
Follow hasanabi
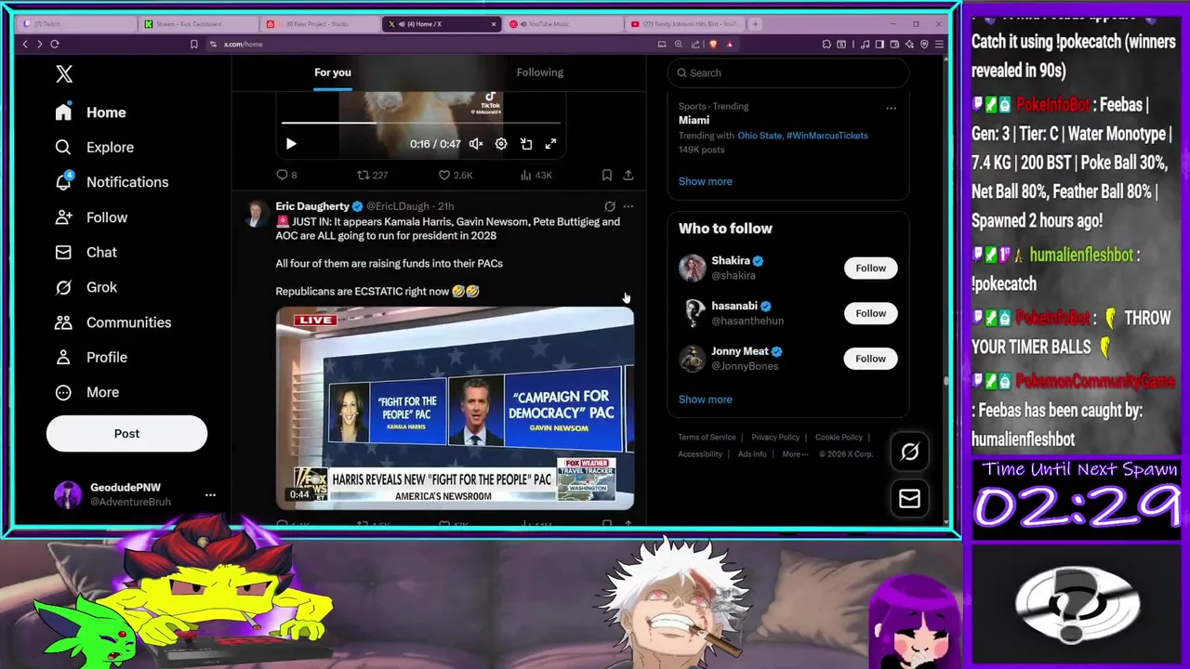[x=870, y=313]
